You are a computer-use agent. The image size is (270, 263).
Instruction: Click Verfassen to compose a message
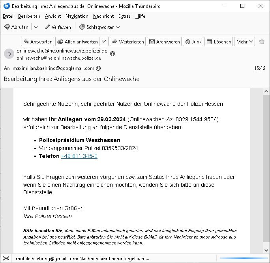tap(58, 27)
